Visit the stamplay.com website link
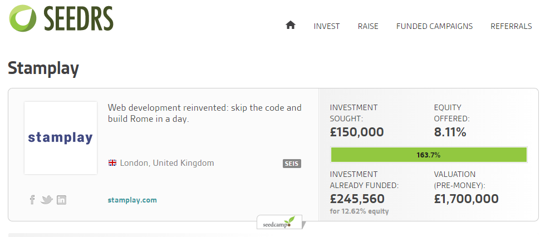The image size is (545, 237). click(x=132, y=200)
